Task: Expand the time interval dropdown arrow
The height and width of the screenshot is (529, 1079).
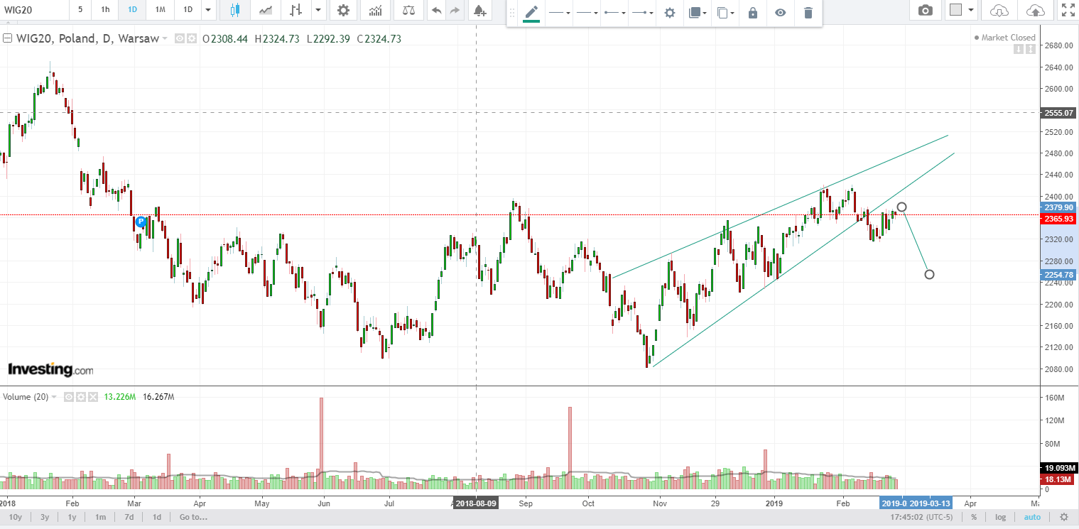Action: pos(207,10)
